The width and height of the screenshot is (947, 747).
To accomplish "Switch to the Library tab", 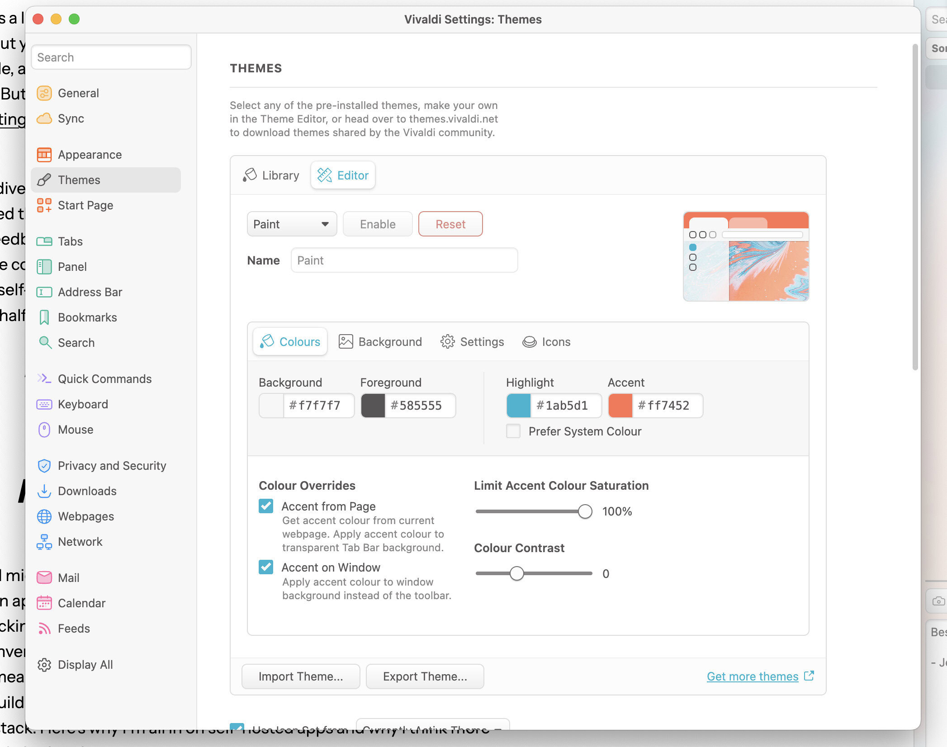I will click(x=271, y=175).
